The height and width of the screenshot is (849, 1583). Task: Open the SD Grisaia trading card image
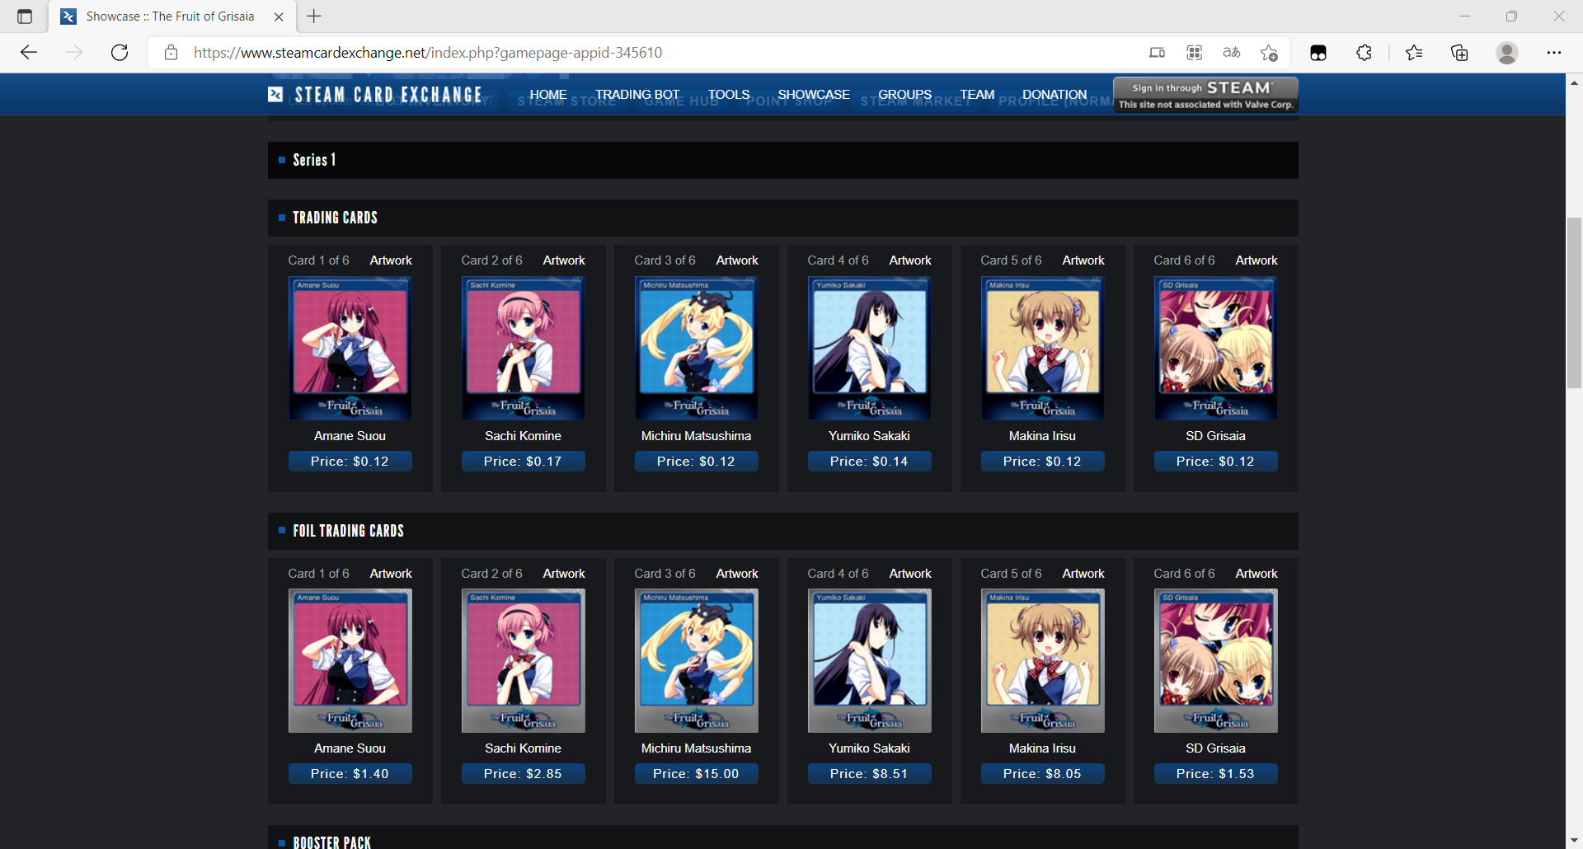(1215, 348)
